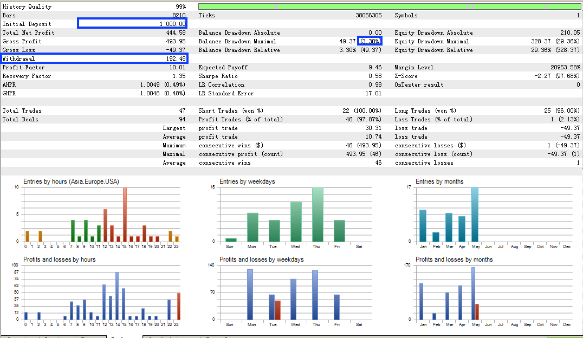Click Thu bar in Entries by weekdays

point(318,214)
